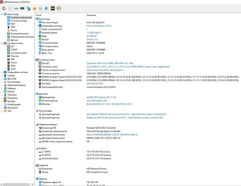Open the Realtek ALC887 audio link
Screen dimensions: 241x186
point(125,118)
